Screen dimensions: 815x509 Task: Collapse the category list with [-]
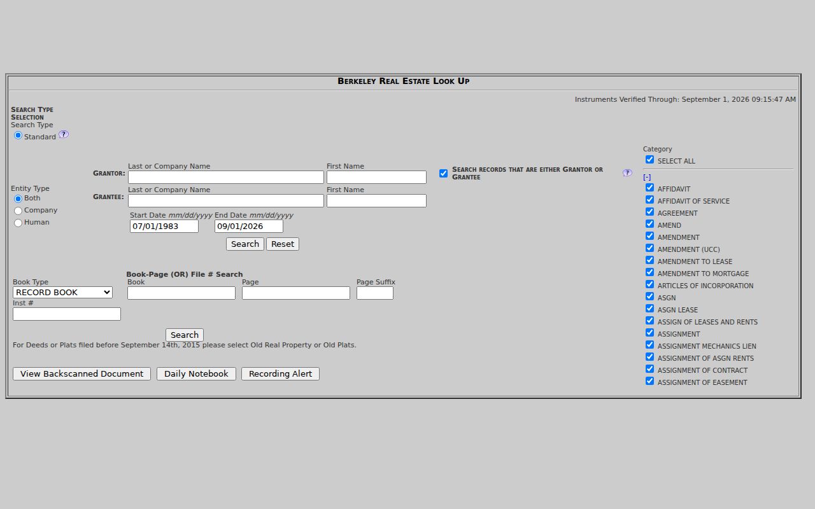coord(647,178)
